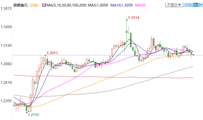Select the MA5:1.3059 legend label
The width and height of the screenshot is (203, 120).
pyautogui.click(x=98, y=5)
